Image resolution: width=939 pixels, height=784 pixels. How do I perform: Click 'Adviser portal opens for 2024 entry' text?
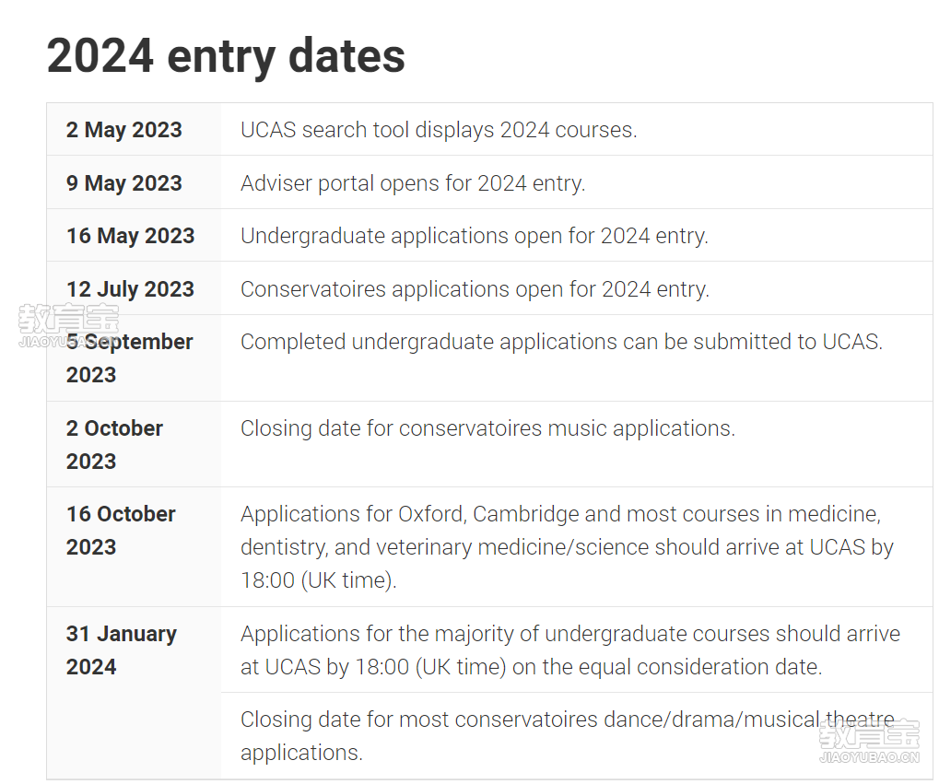(x=413, y=182)
